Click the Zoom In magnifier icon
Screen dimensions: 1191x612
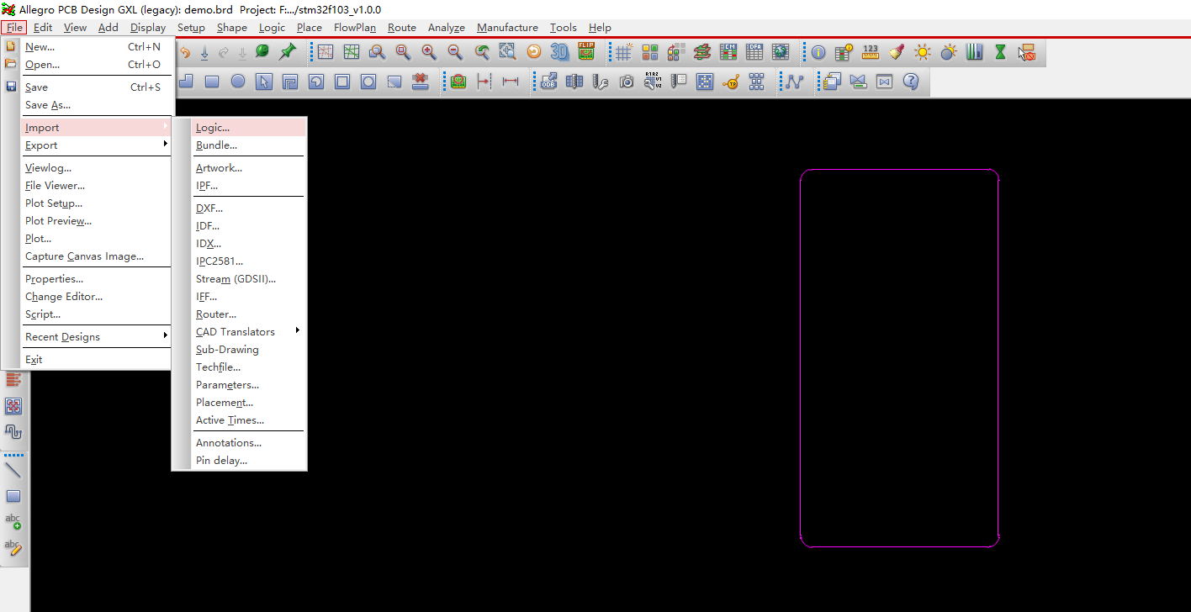(429, 52)
